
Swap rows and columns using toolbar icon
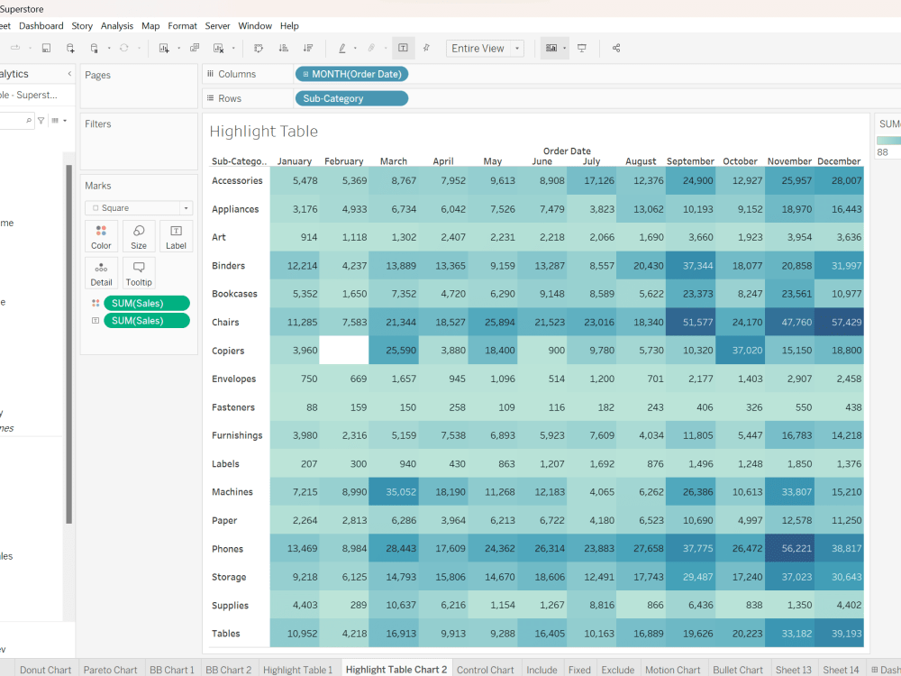pyautogui.click(x=259, y=48)
